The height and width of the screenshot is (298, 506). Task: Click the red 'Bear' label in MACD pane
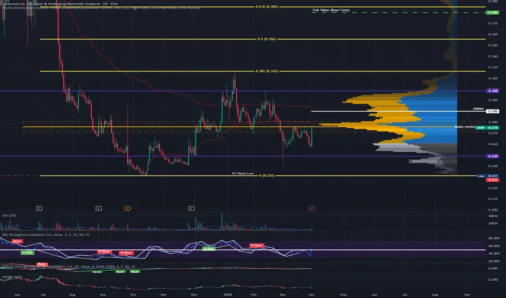pyautogui.click(x=42, y=264)
